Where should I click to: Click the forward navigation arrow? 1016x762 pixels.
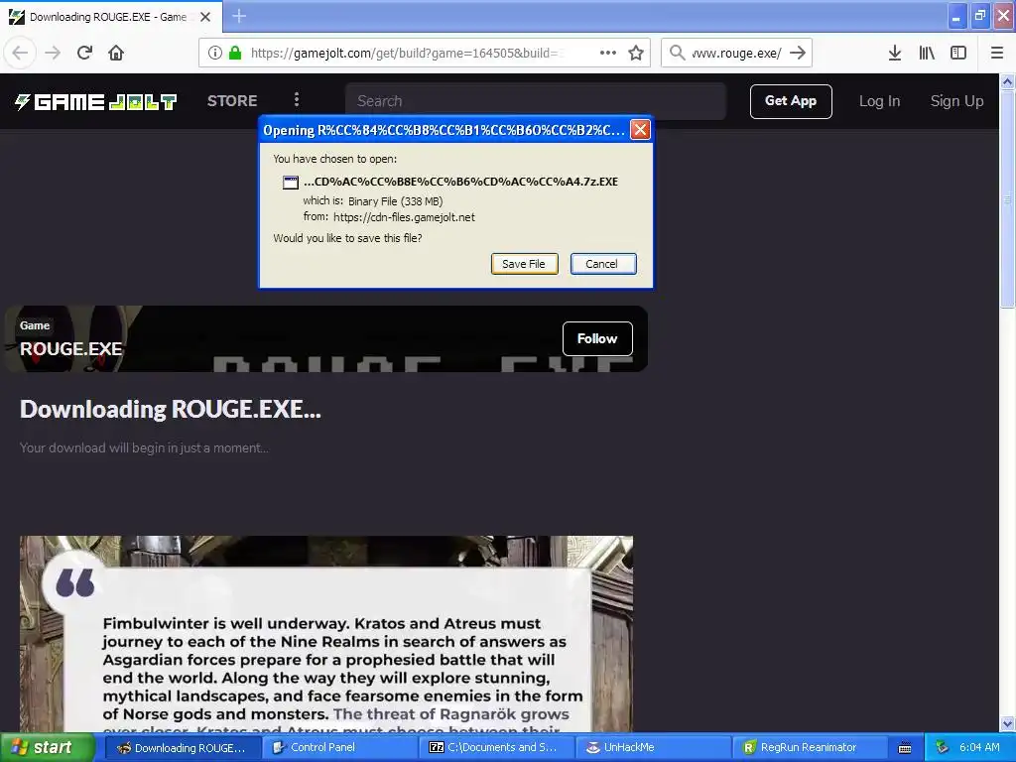[53, 53]
